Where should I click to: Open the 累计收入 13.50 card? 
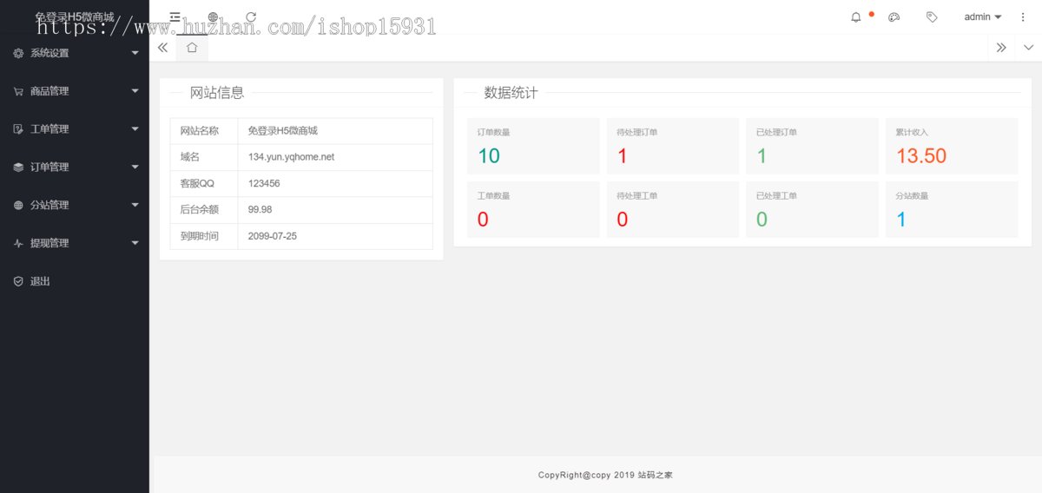pos(952,146)
